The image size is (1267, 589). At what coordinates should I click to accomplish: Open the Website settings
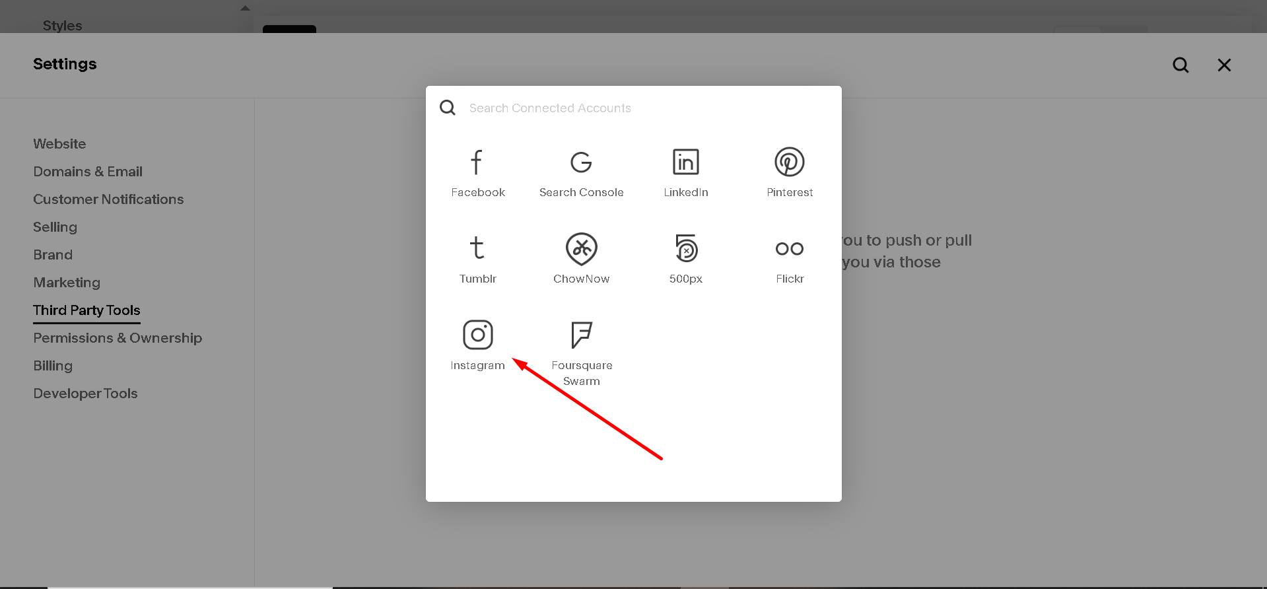point(59,144)
